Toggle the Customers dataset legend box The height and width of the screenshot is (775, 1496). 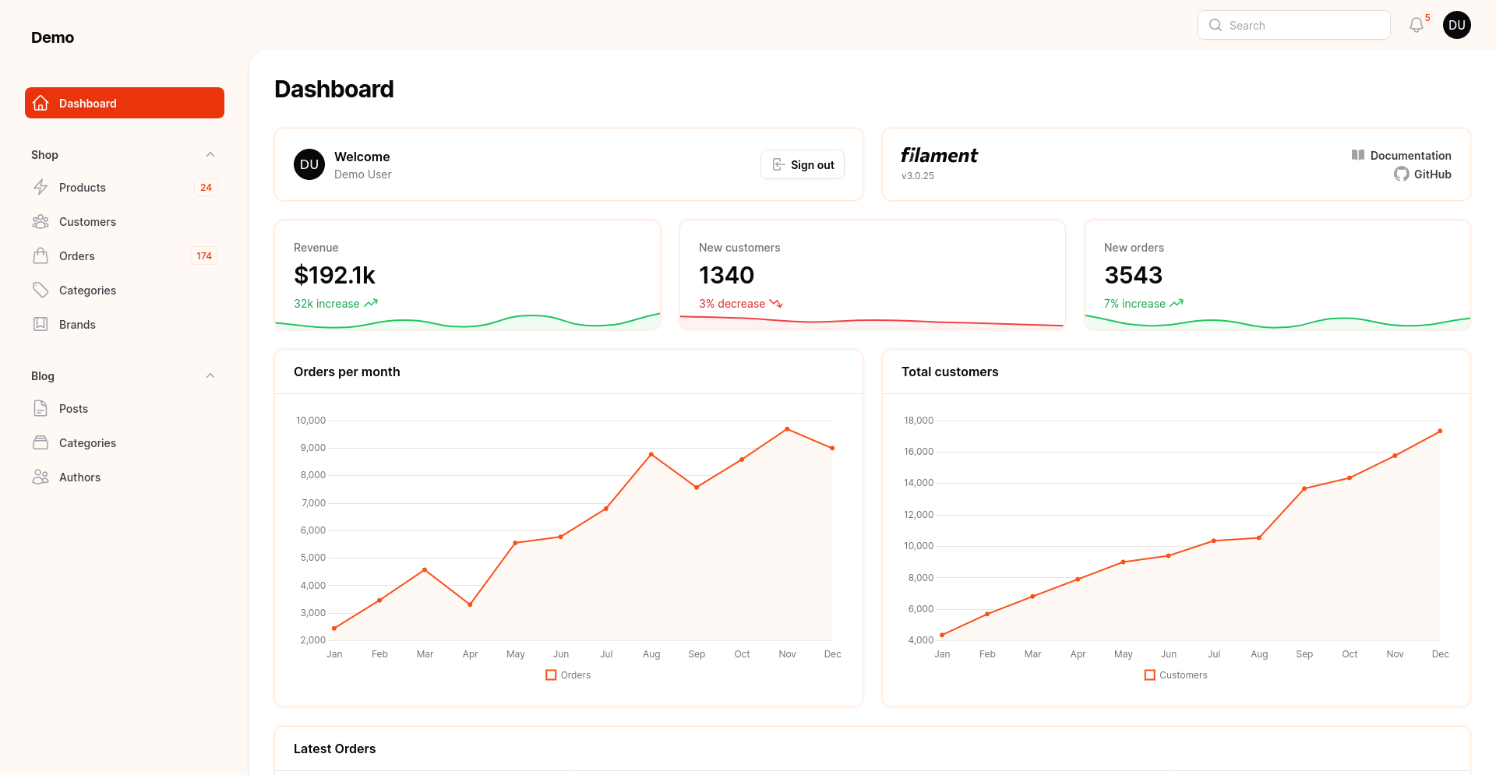pos(1149,675)
